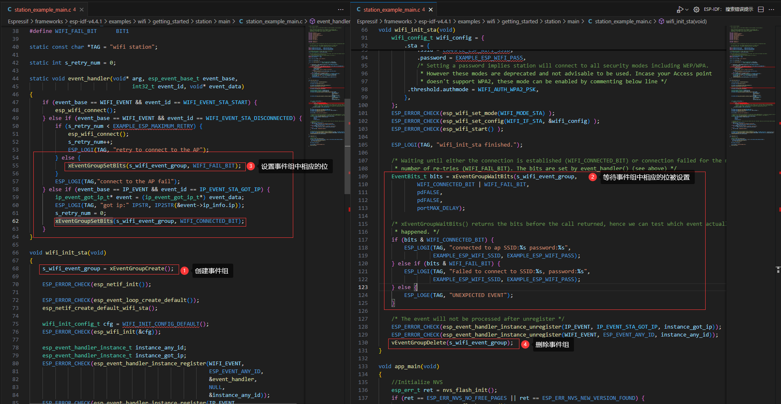Open the left editor's more actions ellipsis
This screenshot has width=781, height=404.
click(x=341, y=10)
